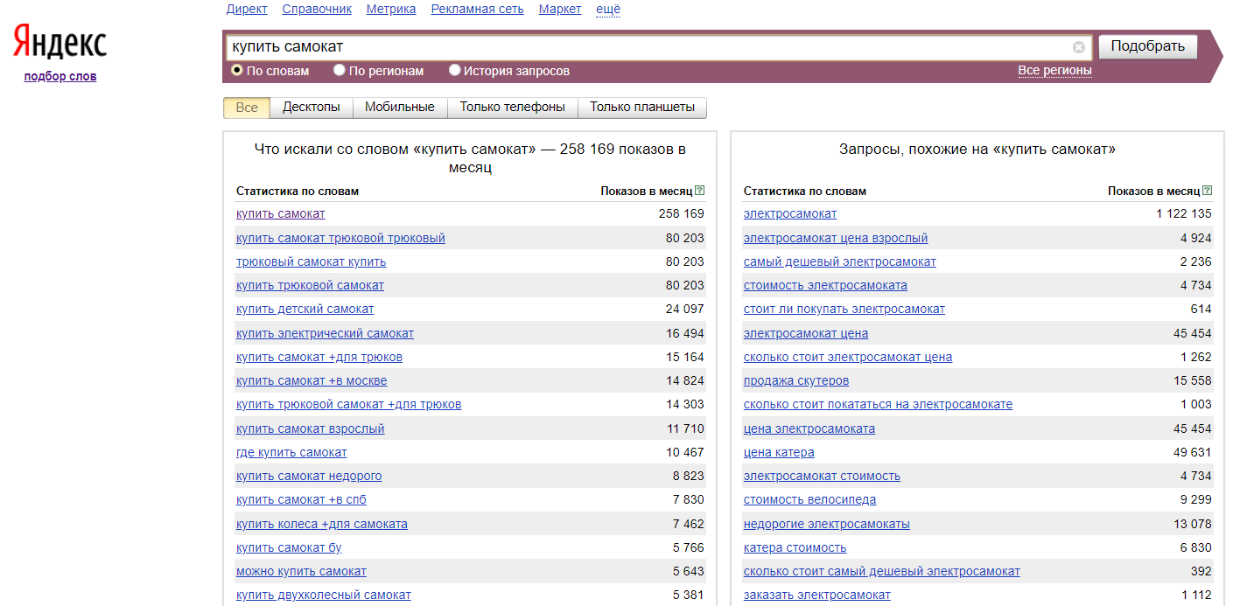
Task: Open the Маркет link
Action: click(x=560, y=9)
